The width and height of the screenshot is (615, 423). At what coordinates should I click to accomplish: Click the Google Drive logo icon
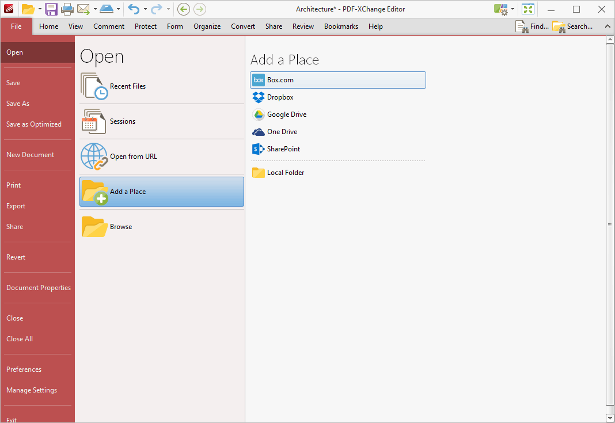[259, 115]
